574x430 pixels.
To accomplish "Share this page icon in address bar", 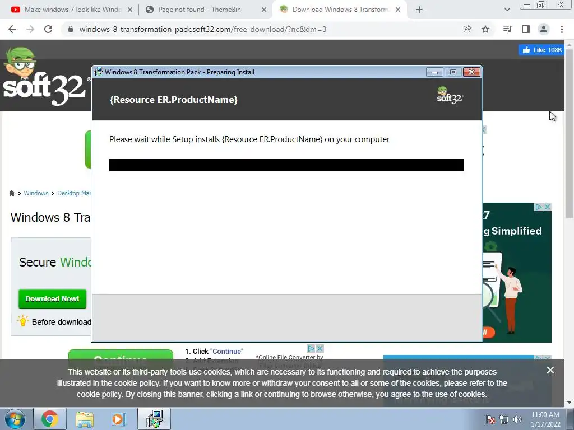I will click(x=467, y=29).
